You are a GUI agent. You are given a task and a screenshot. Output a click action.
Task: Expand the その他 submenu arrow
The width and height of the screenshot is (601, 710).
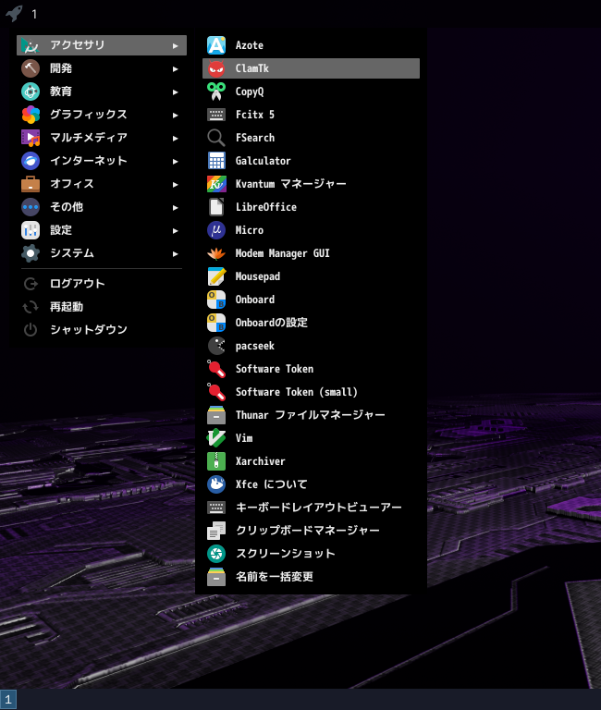pos(176,207)
